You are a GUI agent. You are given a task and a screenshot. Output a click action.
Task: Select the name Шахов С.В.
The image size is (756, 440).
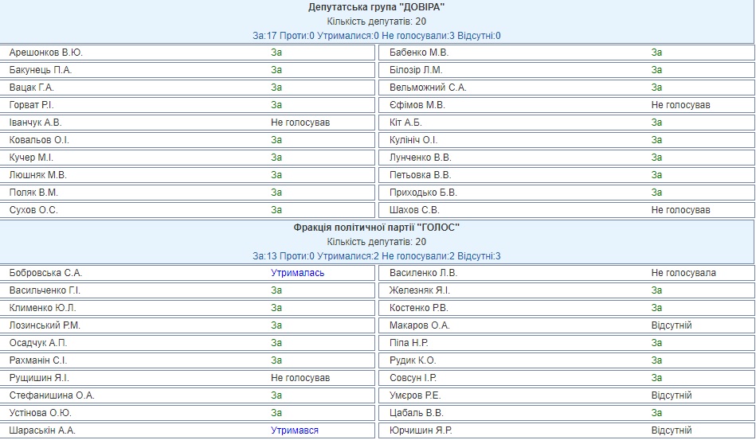click(414, 210)
